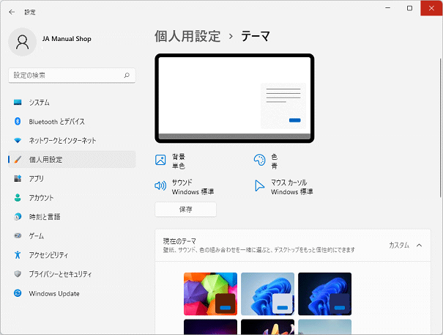Maximize the settings window

[x=409, y=8]
